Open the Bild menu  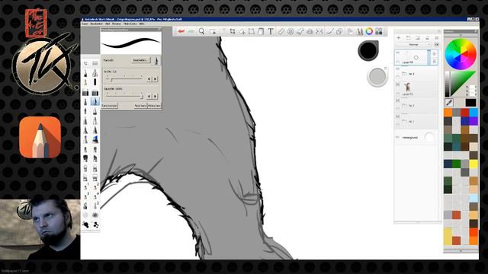108,24
